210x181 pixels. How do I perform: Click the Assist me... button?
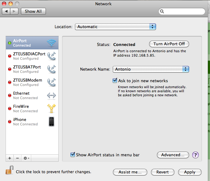click(x=130, y=172)
